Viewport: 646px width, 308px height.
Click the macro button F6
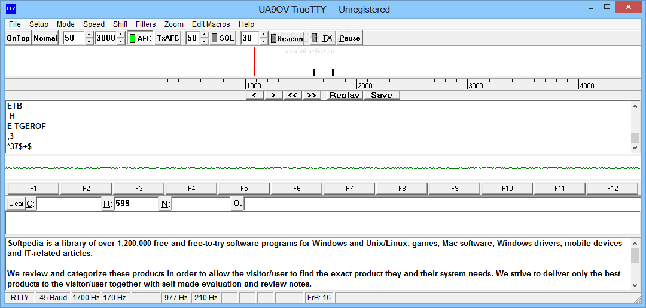point(297,189)
